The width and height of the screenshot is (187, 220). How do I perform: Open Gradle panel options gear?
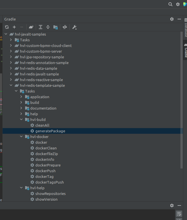click(172, 19)
